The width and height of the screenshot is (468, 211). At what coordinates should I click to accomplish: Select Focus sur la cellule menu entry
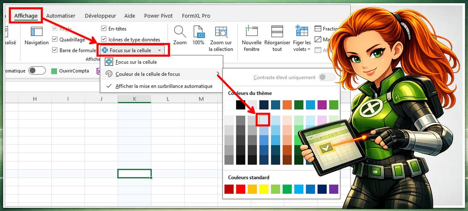136,62
